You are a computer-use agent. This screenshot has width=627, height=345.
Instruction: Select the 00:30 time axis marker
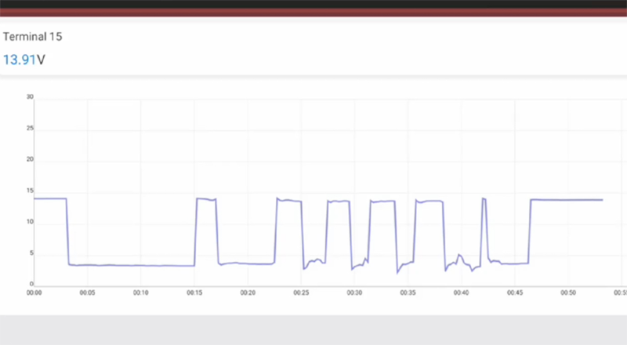pyautogui.click(x=354, y=292)
